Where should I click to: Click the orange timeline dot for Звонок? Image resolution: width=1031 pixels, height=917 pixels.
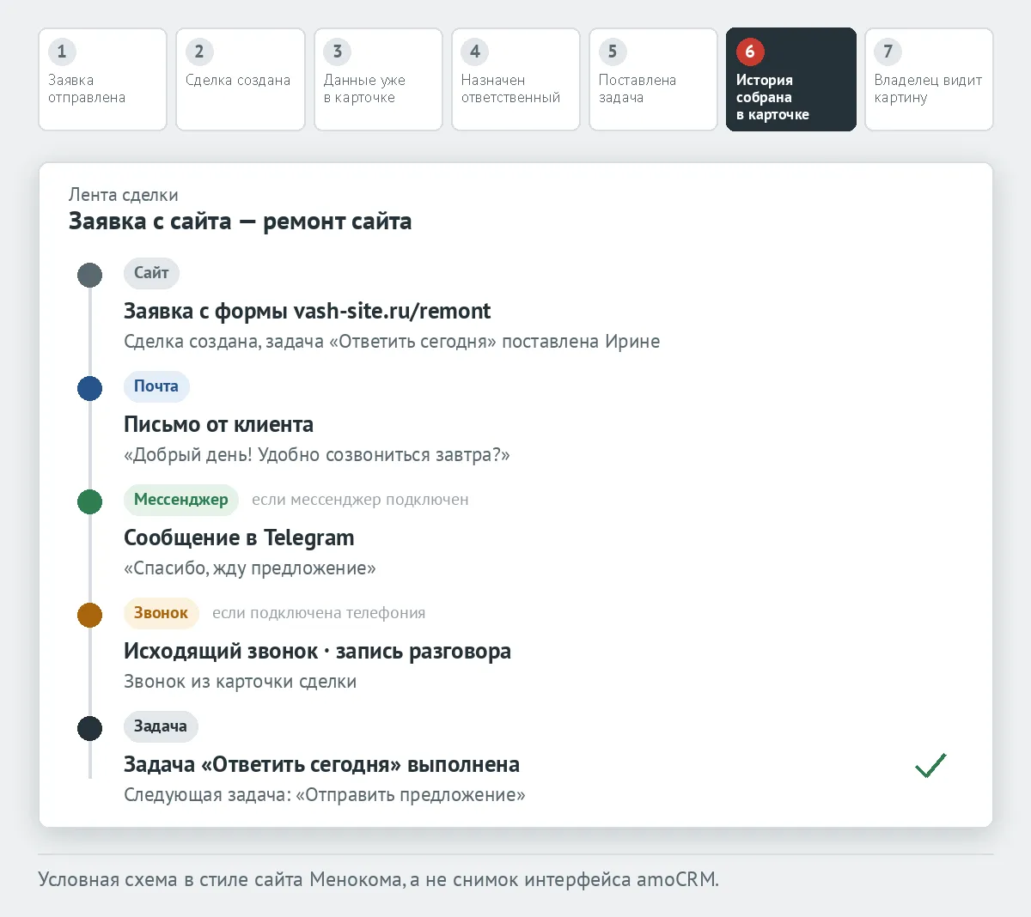(x=89, y=615)
